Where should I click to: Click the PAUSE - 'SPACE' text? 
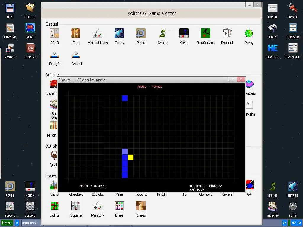[150, 87]
